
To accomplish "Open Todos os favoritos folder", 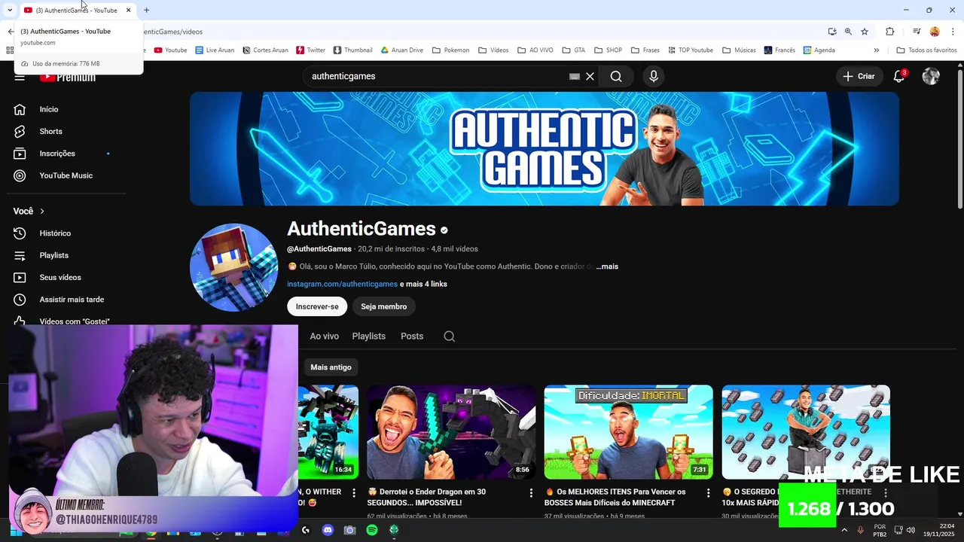I will 926,50.
